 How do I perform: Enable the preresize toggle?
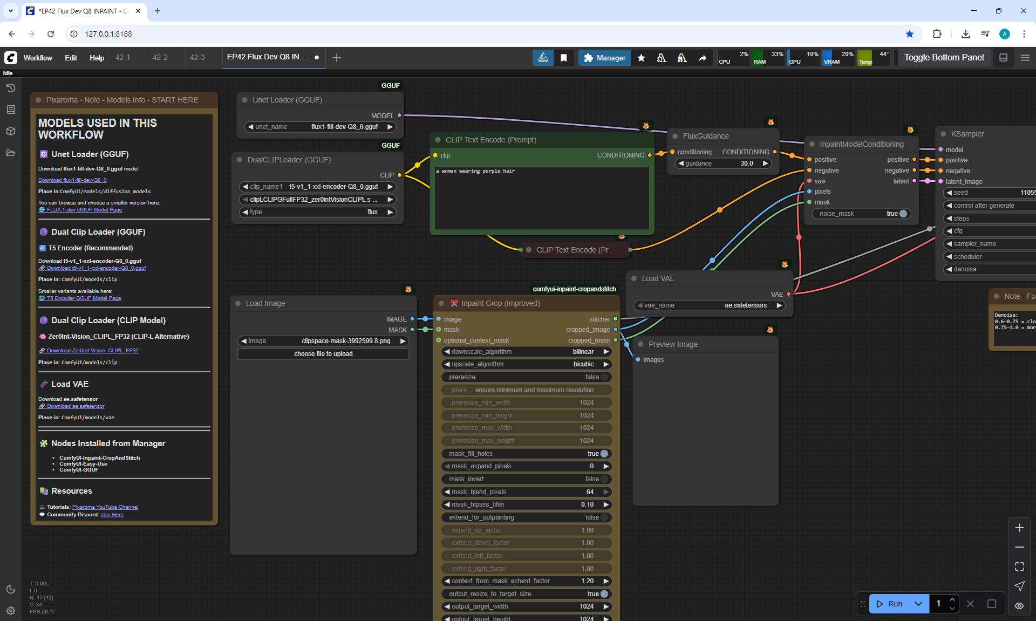[604, 377]
